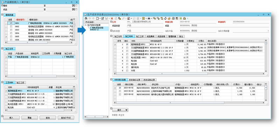This screenshot has width=280, height=128.
Task: Click the save floppy disk icon
Action: 106,18
